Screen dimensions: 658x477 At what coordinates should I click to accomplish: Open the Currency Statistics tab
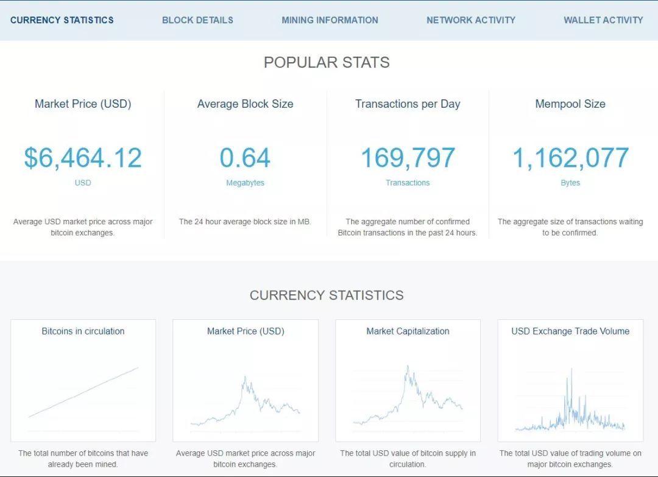click(62, 20)
